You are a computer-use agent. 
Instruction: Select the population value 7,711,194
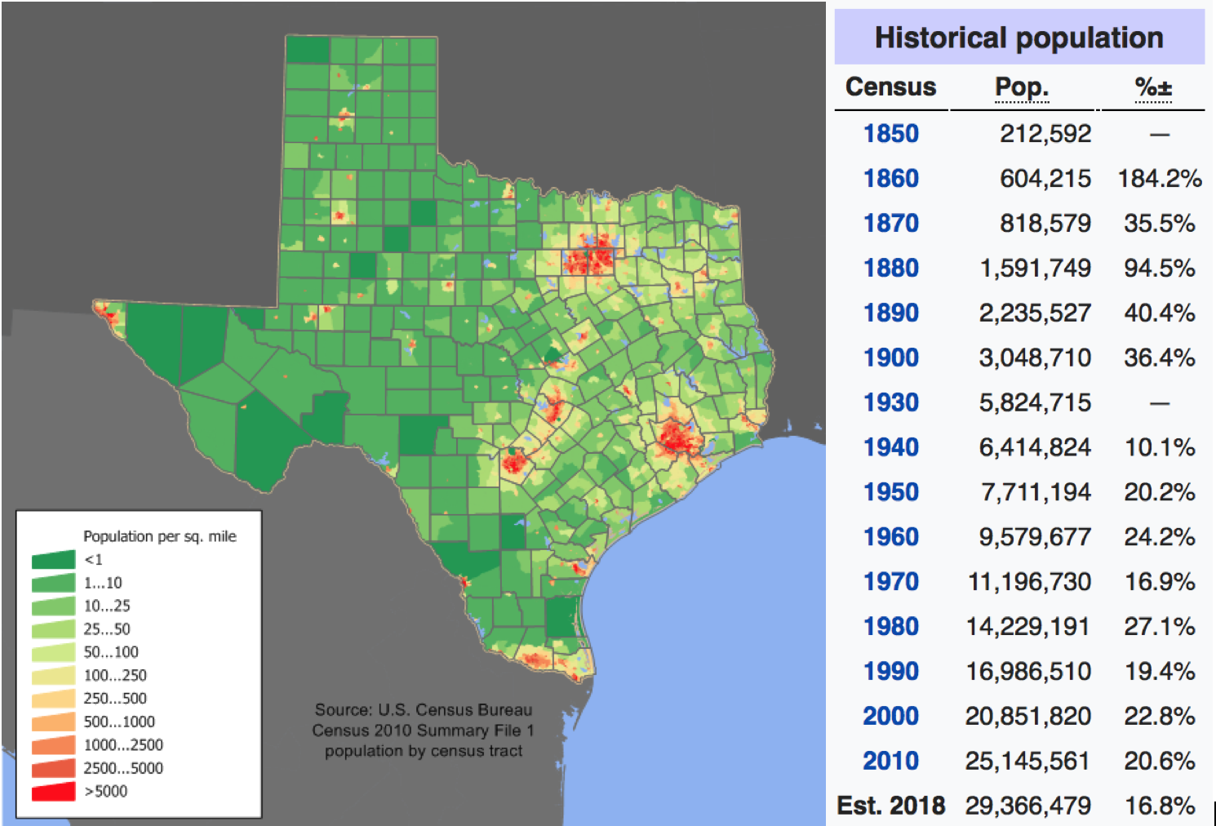(x=1035, y=493)
